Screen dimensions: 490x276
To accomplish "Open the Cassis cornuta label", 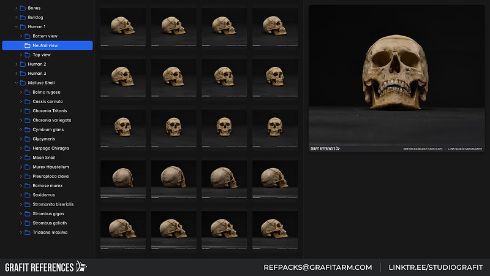I will tap(48, 102).
